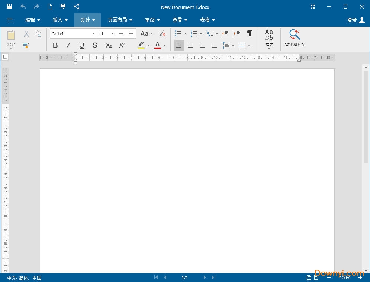Screen dimensions: 370x282
Task: Open the 页面布局 menu
Action: coord(120,20)
